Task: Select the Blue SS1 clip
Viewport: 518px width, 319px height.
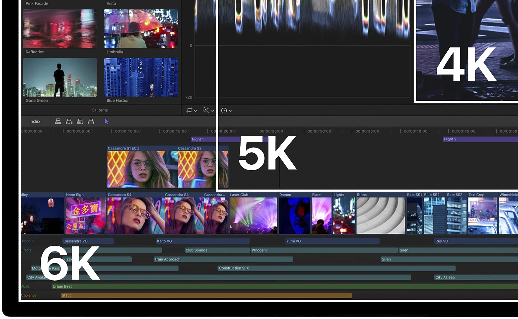Action: (x=414, y=213)
